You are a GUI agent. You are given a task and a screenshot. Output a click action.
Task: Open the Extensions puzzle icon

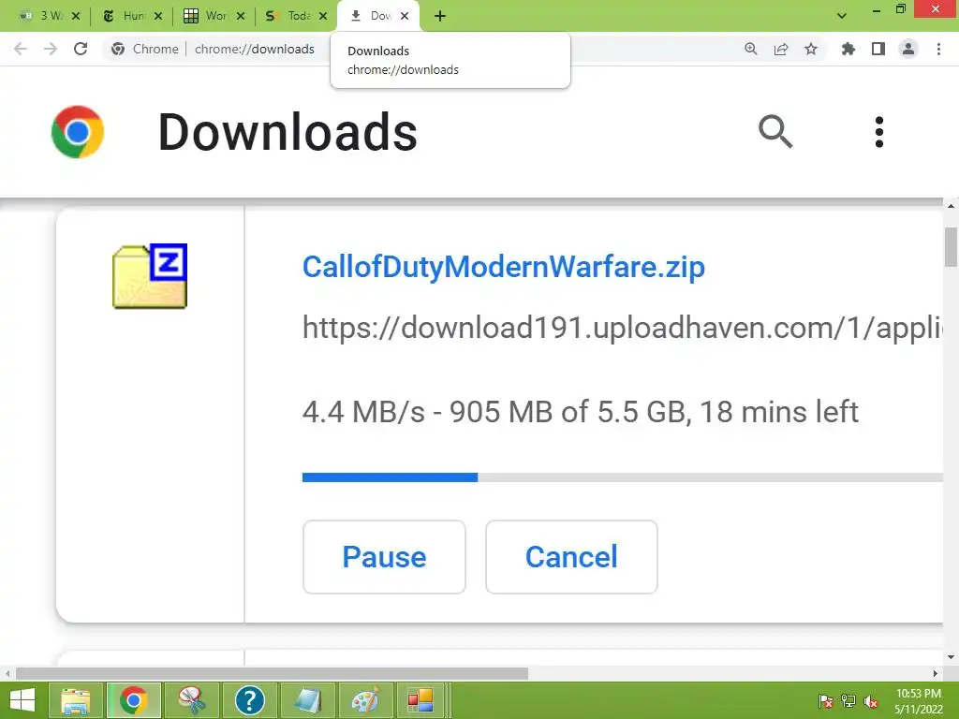[848, 49]
